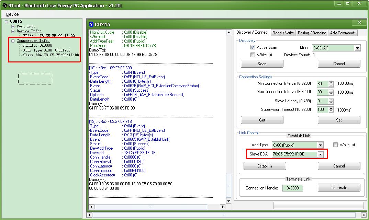Open the Device menu

click(x=12, y=14)
